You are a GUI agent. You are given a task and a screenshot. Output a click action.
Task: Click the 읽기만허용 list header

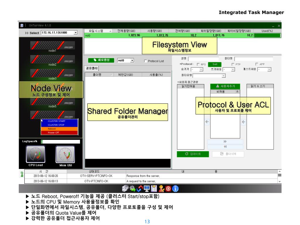pos(190,86)
